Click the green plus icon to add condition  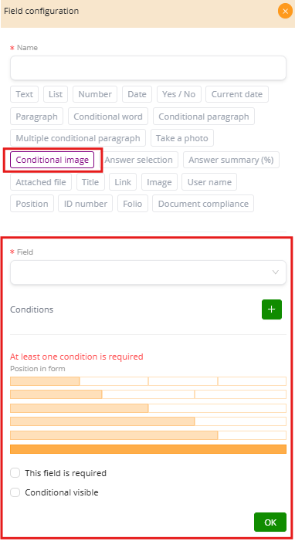[272, 309]
